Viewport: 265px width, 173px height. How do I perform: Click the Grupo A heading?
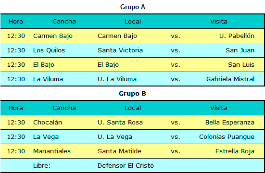tap(133, 7)
